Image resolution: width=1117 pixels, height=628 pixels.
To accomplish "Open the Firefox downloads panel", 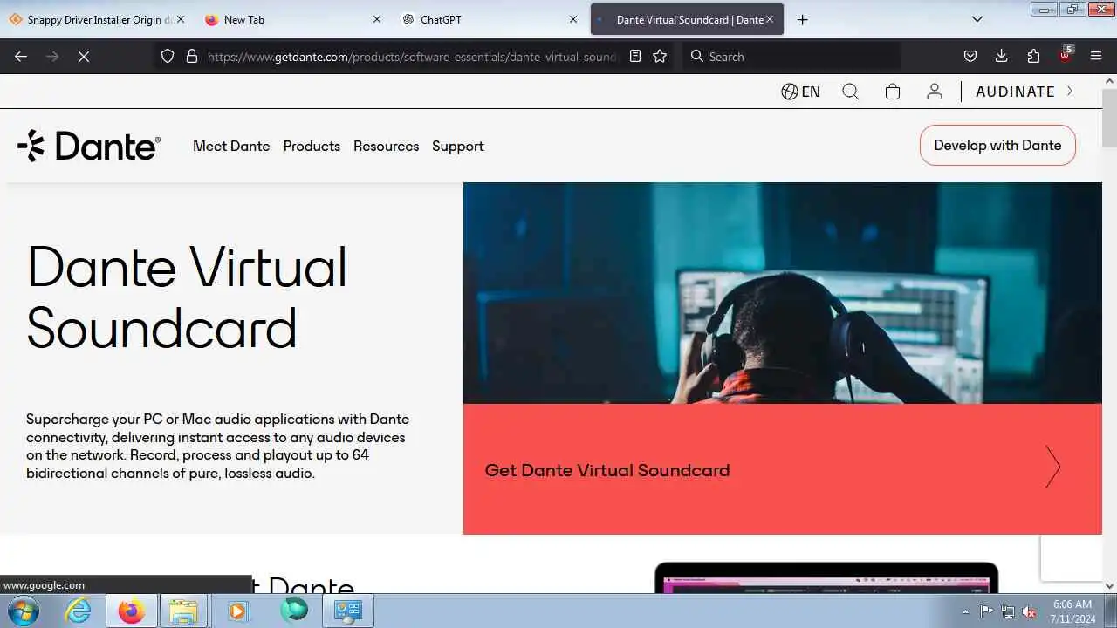I will [1002, 56].
